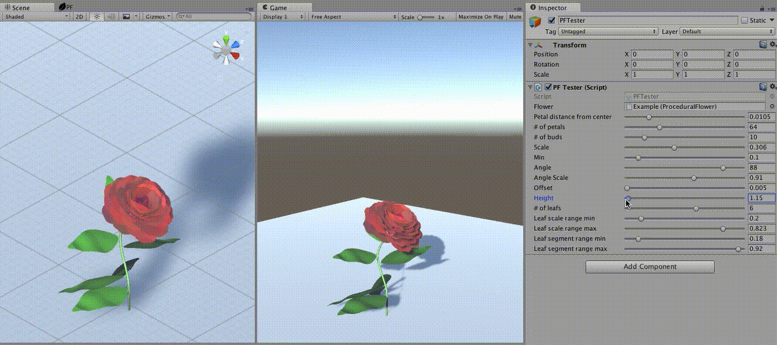The height and width of the screenshot is (345, 777).
Task: Click Scene search field
Action: tap(212, 17)
